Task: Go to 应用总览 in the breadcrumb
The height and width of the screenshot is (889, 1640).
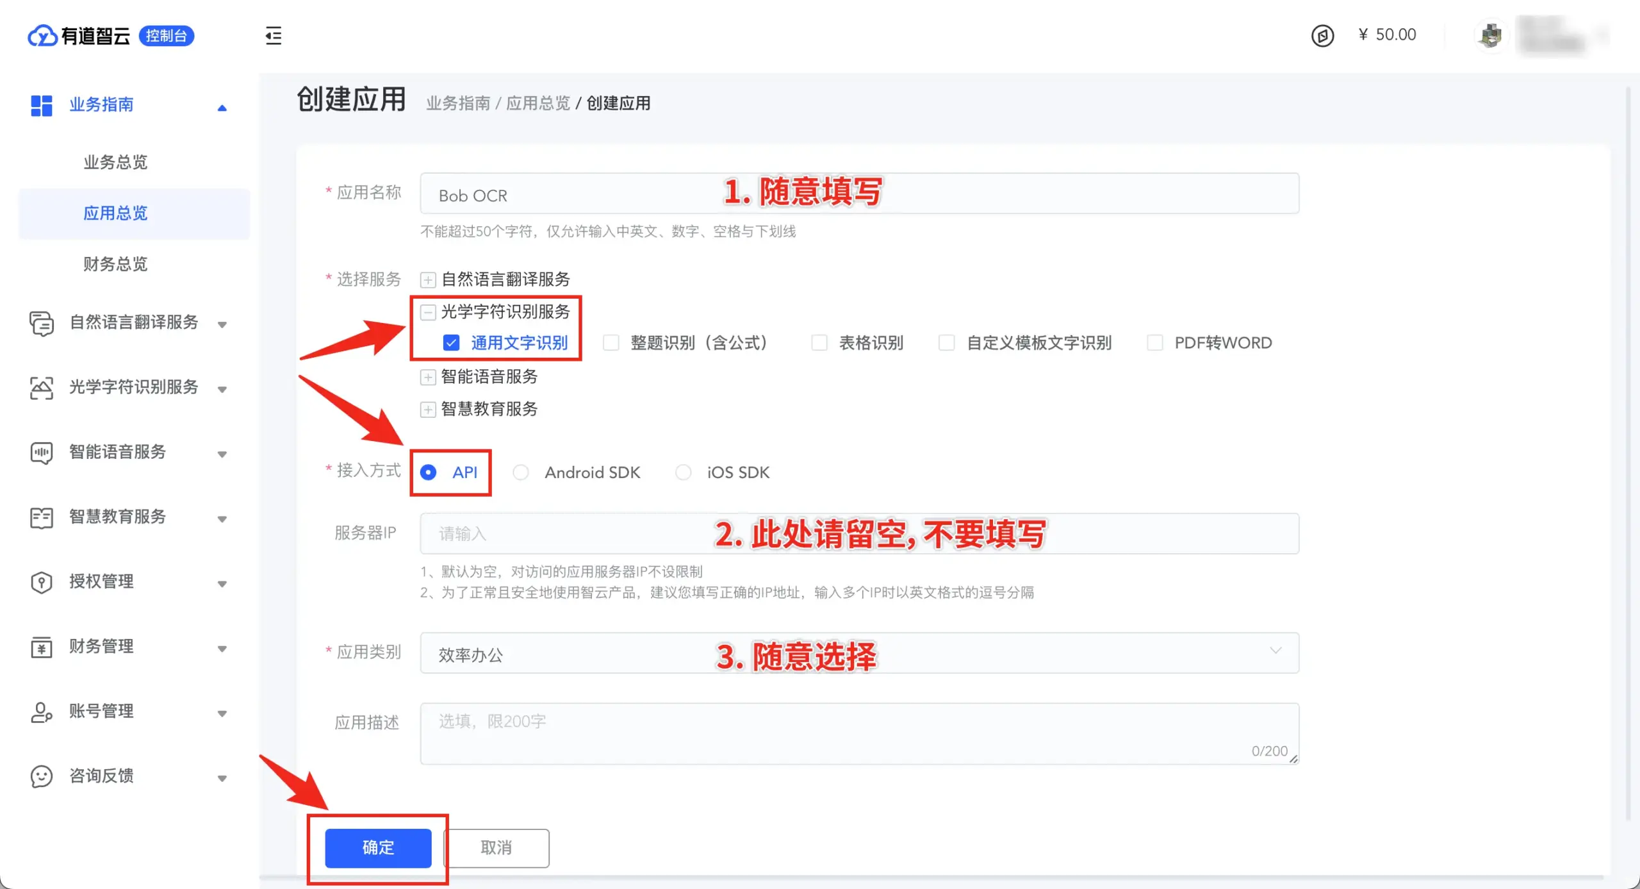Action: [x=538, y=103]
